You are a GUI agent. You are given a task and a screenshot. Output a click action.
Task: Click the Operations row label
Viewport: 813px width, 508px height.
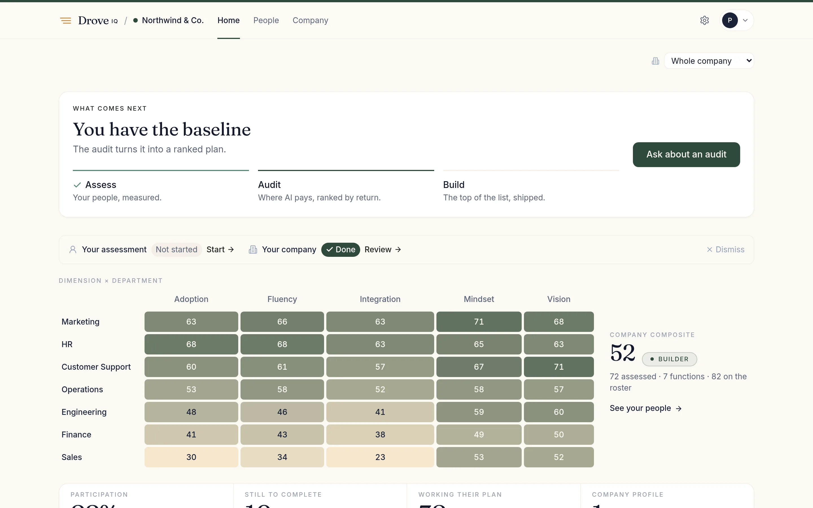tap(82, 389)
